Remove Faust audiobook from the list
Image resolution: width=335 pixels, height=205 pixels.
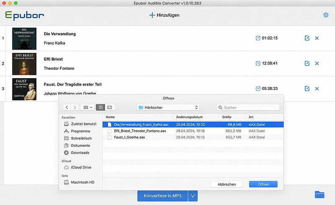[x=317, y=89]
